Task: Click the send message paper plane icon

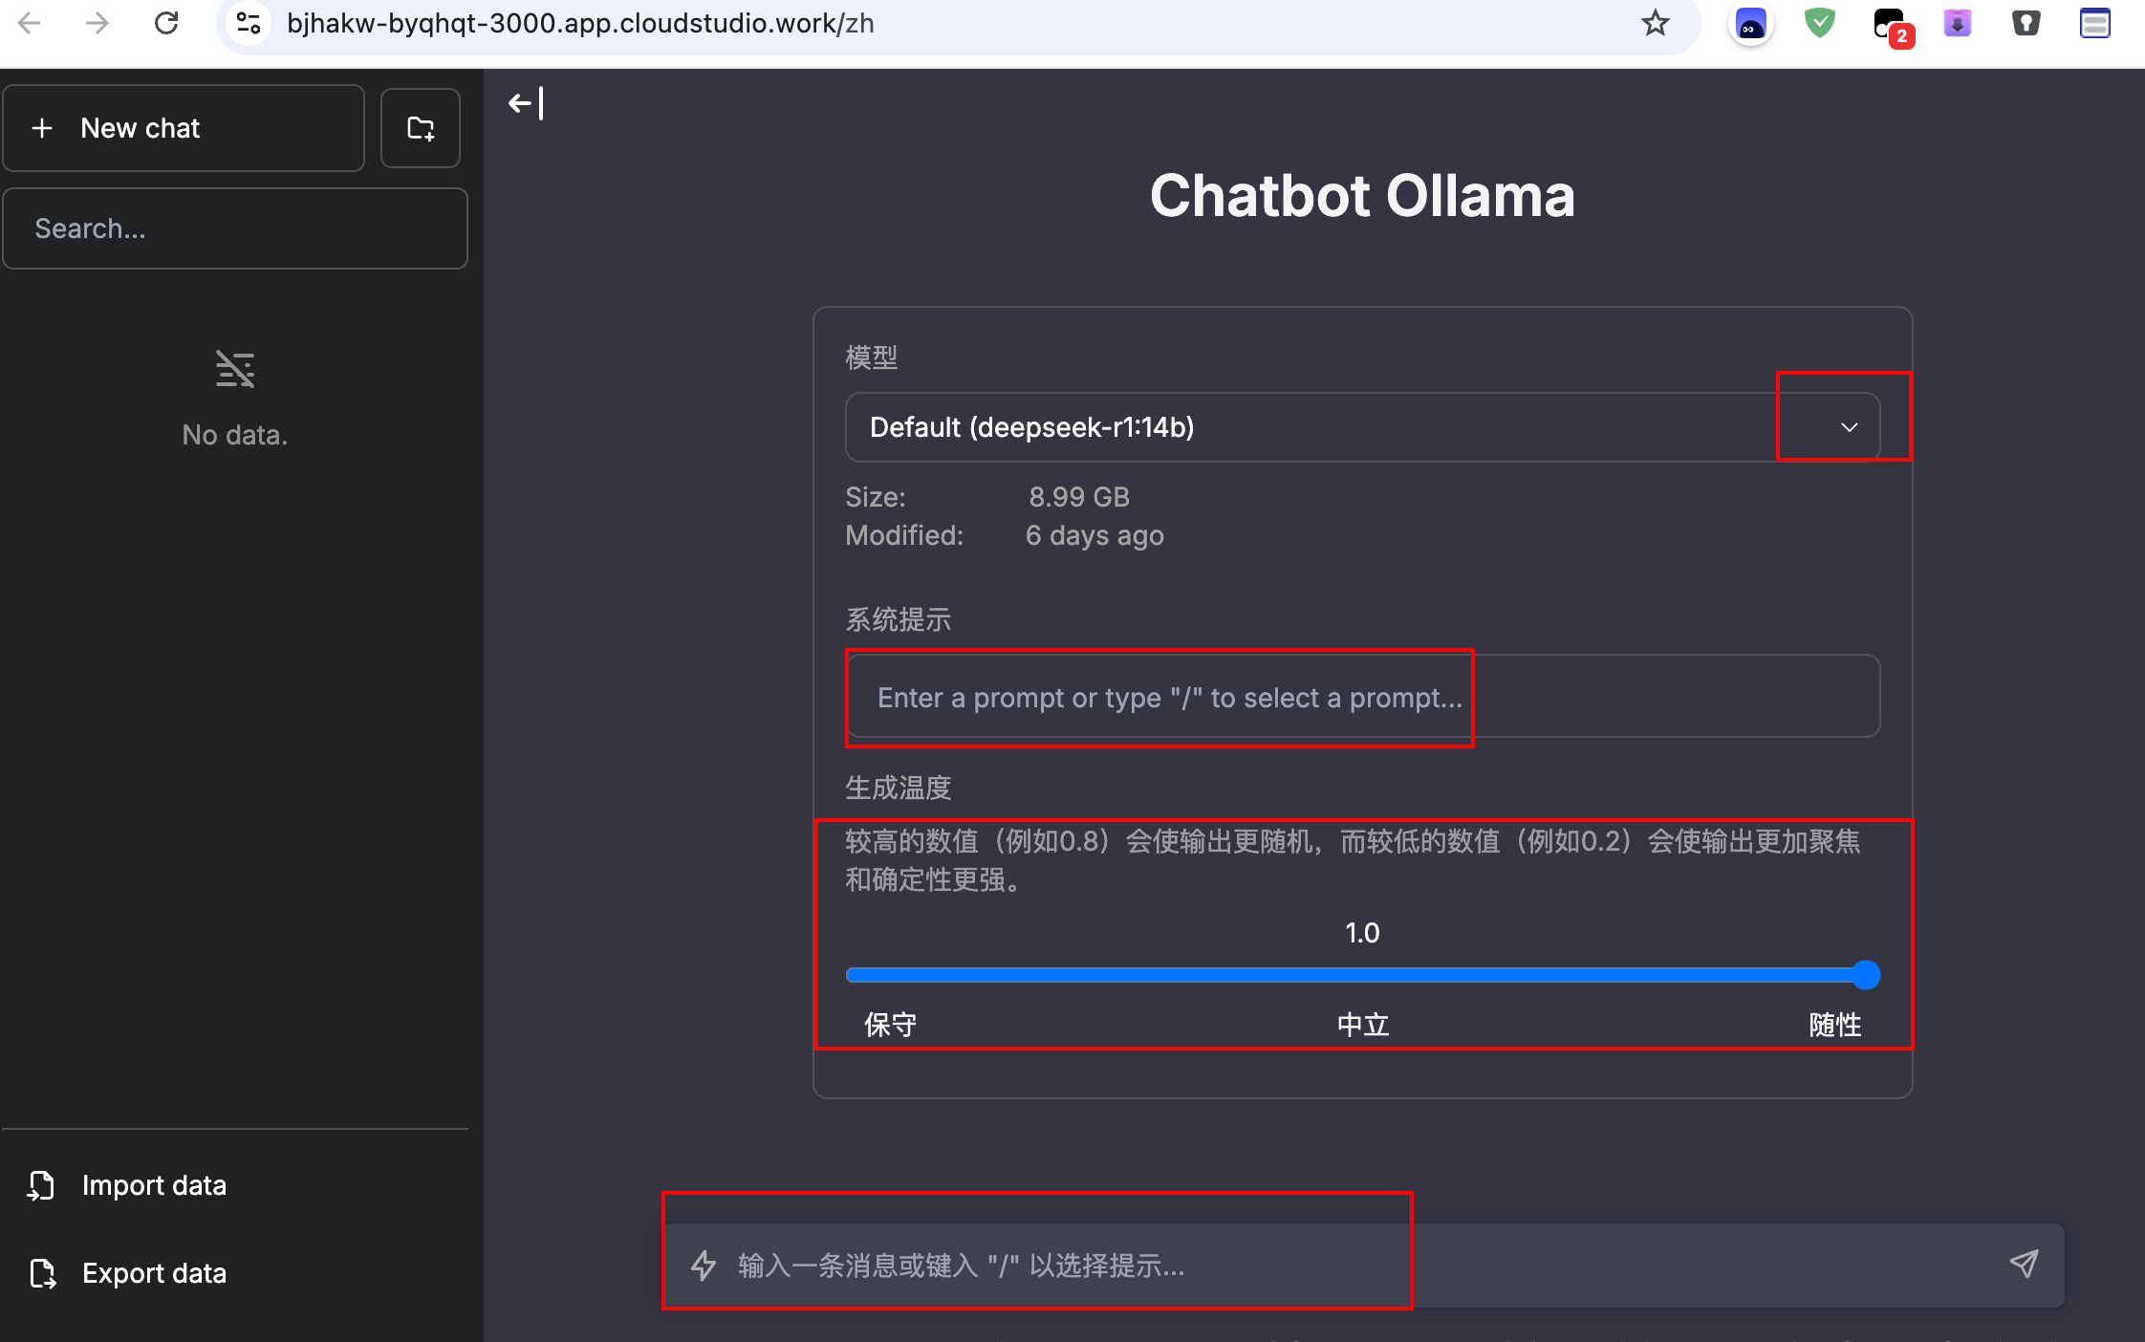Action: 2024,1264
